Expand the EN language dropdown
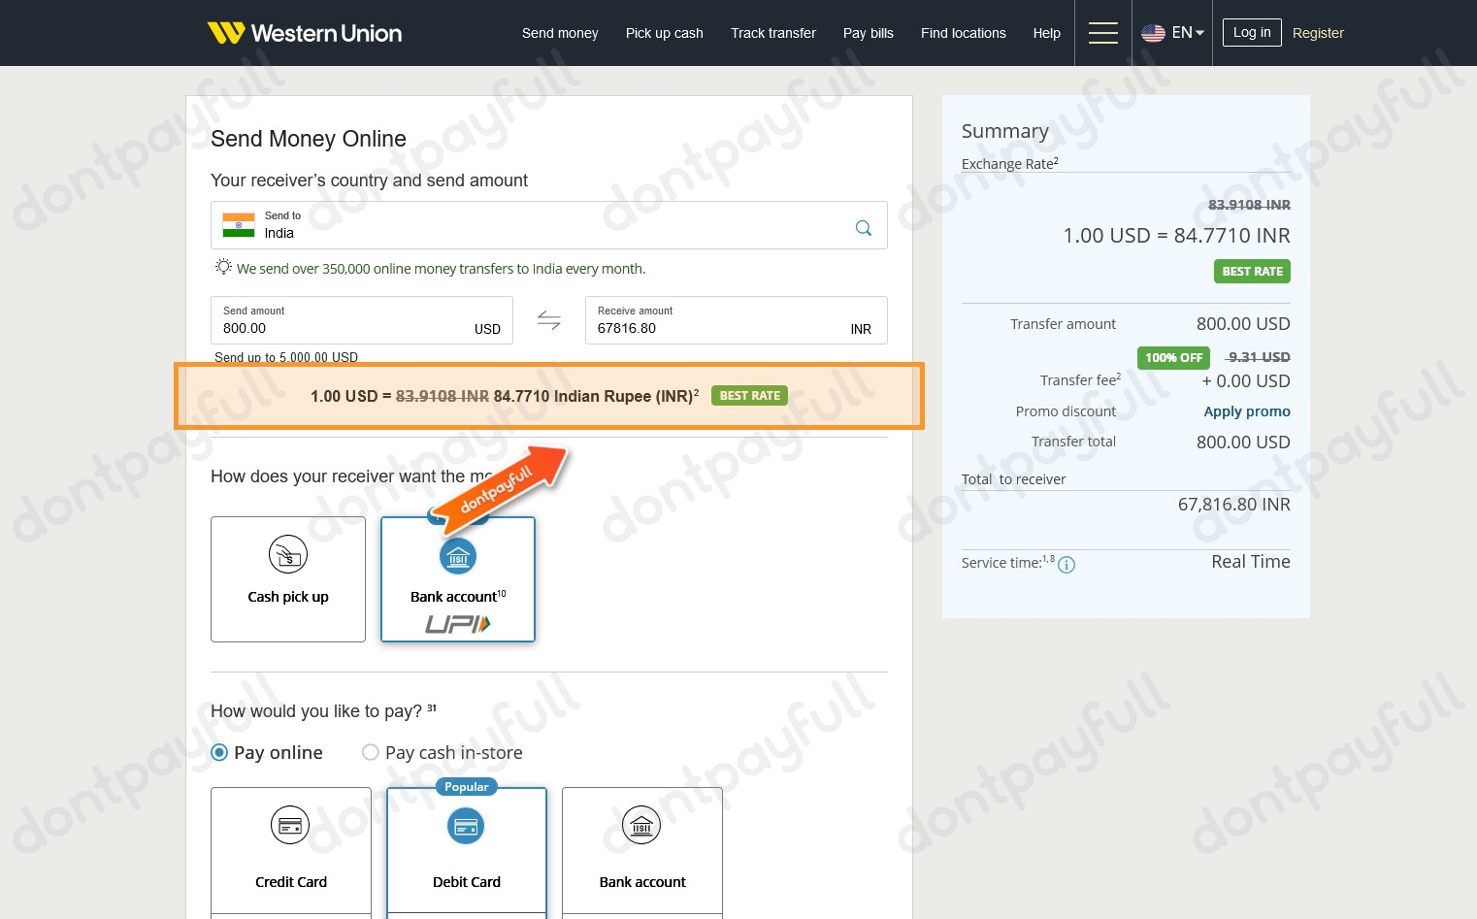This screenshot has height=919, width=1477. 1188,33
